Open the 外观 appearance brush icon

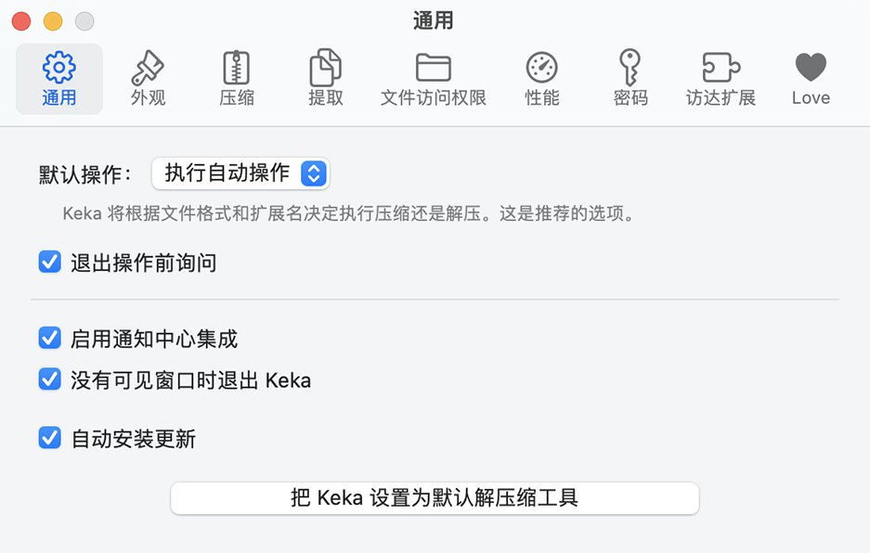pos(148,68)
